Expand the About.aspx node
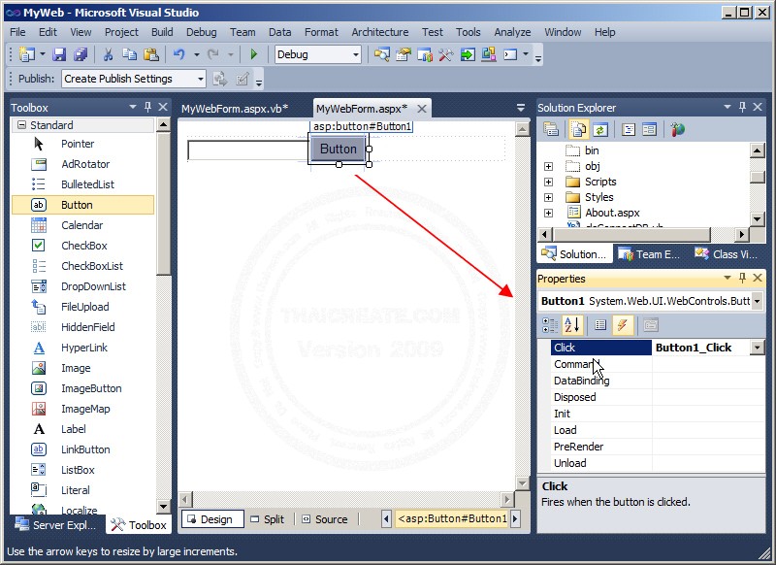 pos(548,213)
